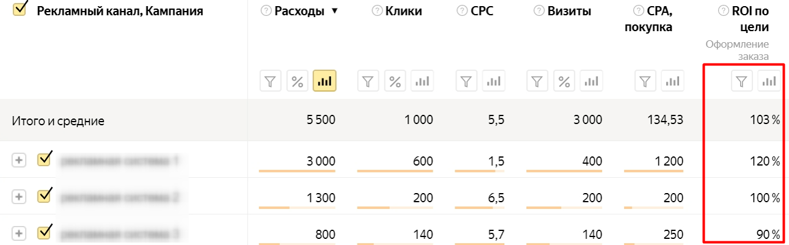Screen dimensions: 789x245
Task: Expand the row with 3 000 expenses
Action: [19, 160]
